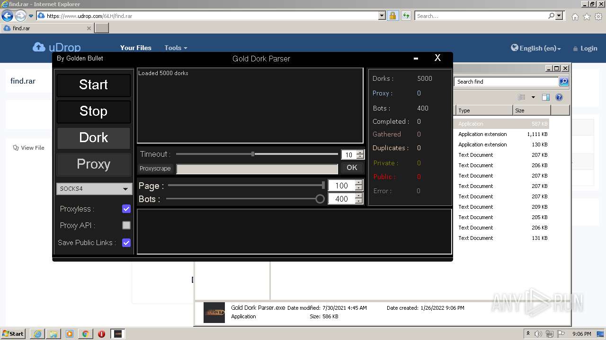
Task: Click the Chrome taskbar icon
Action: pyautogui.click(x=86, y=334)
